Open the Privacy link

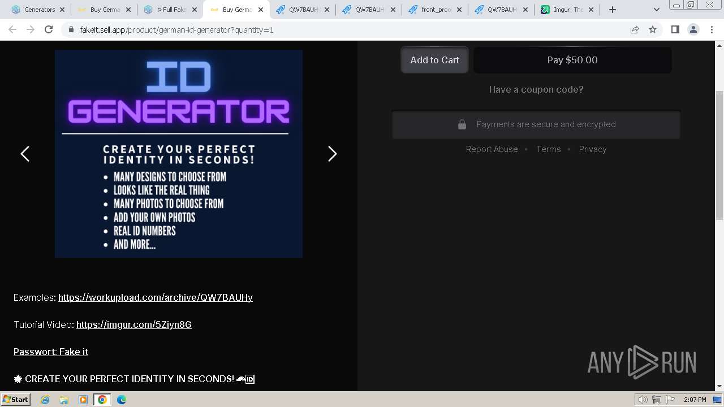pyautogui.click(x=593, y=149)
